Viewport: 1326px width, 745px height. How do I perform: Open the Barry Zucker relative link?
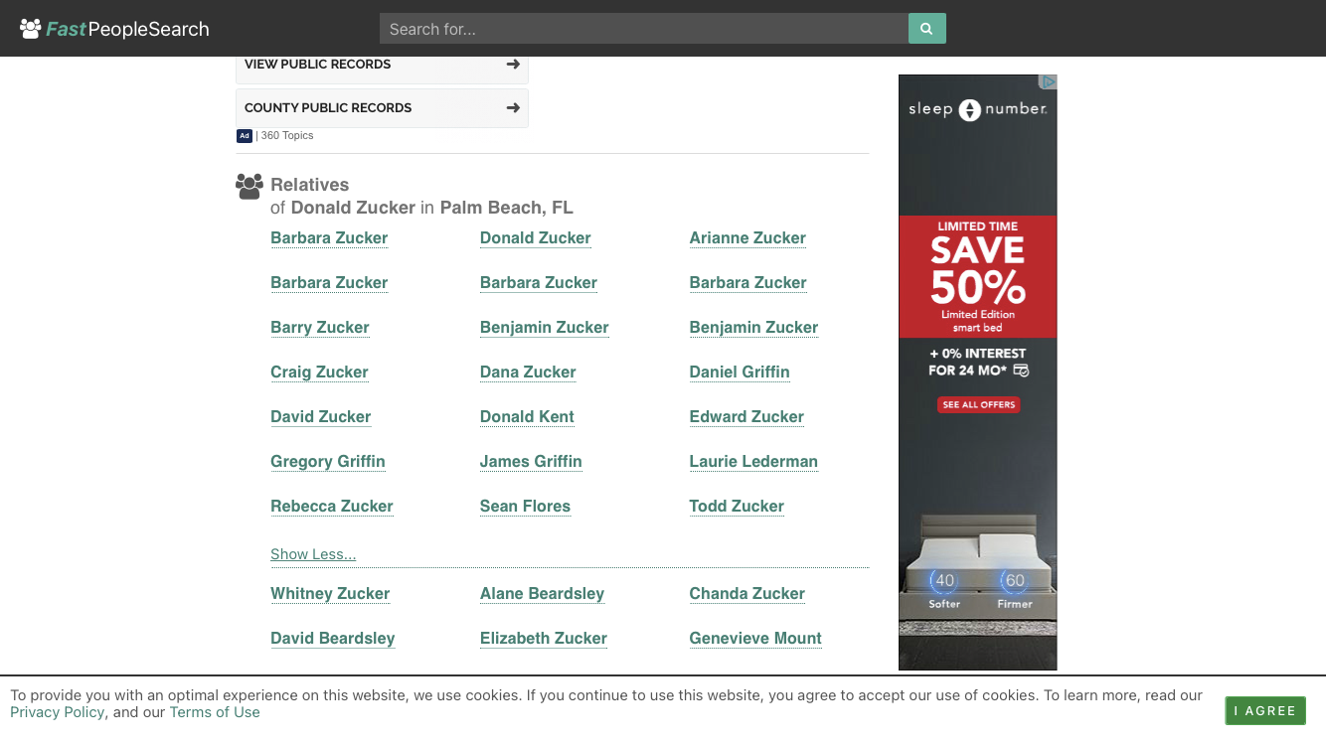[x=320, y=328]
